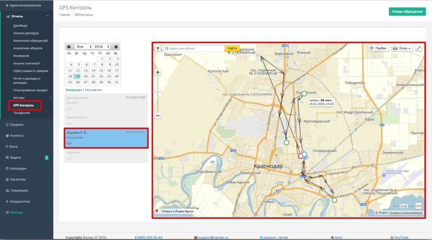Click the map ruler tool icon
Viewport: 432px width, 240px height.
[418, 206]
